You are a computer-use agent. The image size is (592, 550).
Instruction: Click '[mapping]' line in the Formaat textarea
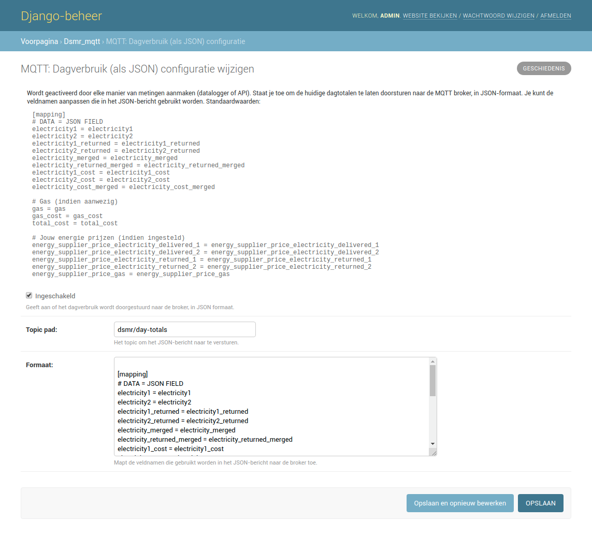coord(133,374)
